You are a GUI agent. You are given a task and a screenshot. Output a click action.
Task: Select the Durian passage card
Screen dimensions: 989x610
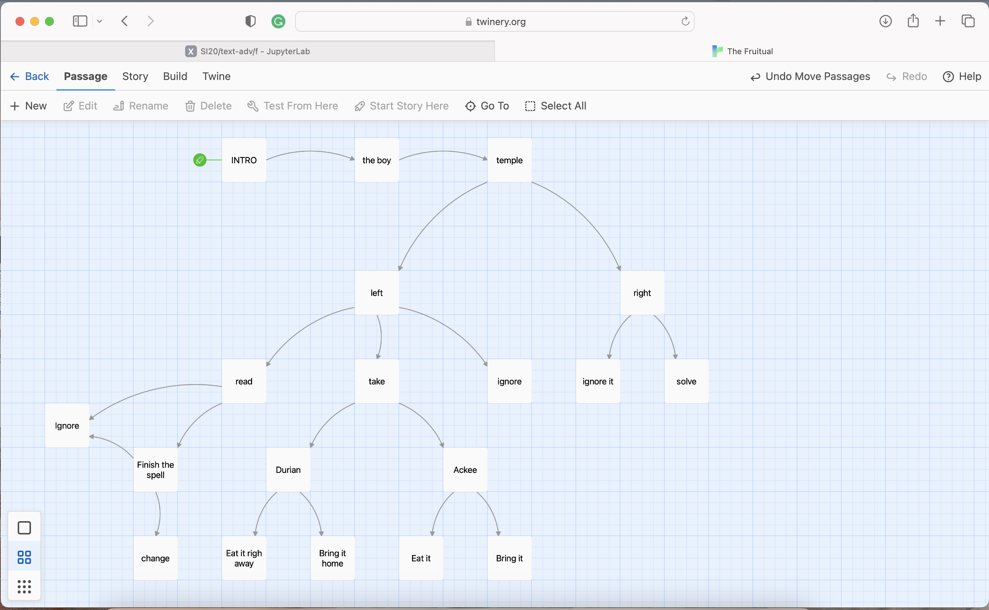tap(288, 470)
